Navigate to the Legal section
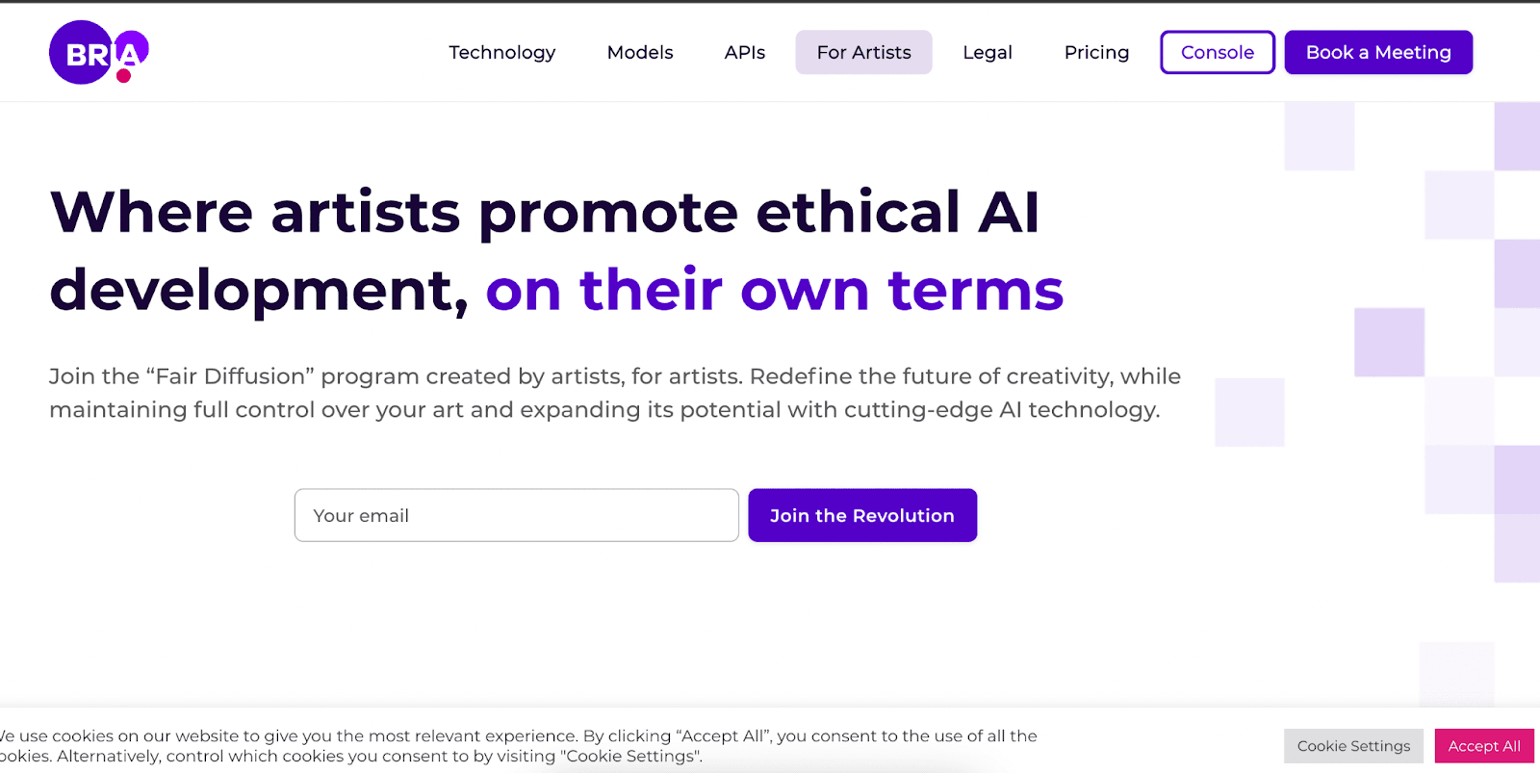Screen dimensions: 1540x773 [x=987, y=53]
